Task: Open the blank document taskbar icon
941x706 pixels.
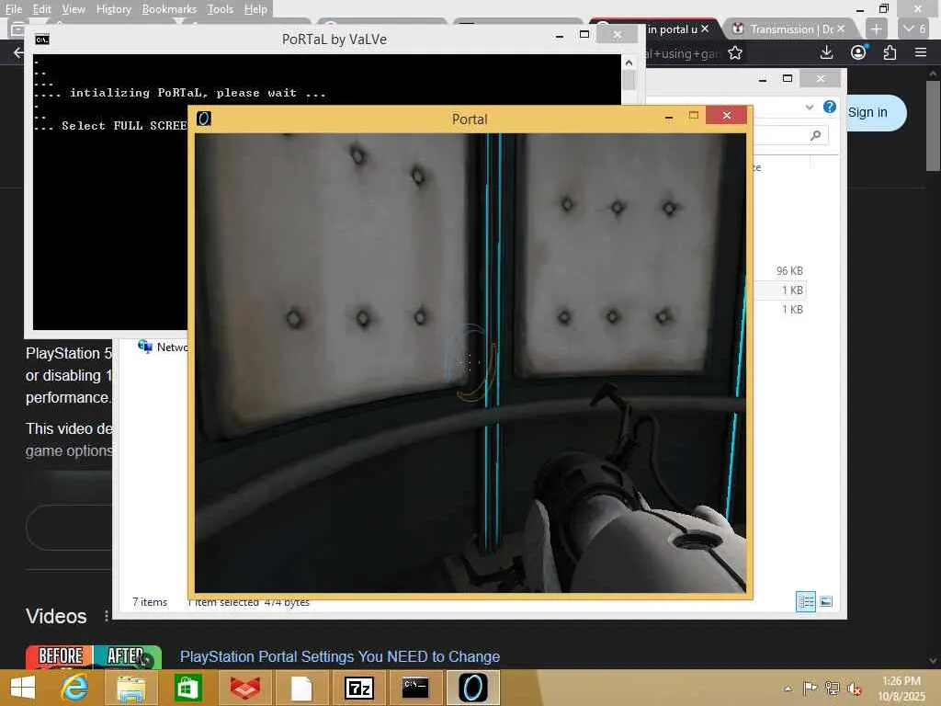Action: pos(301,688)
